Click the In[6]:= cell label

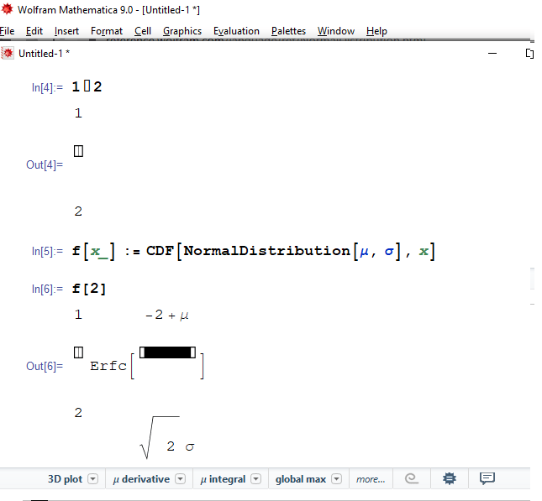pos(47,289)
